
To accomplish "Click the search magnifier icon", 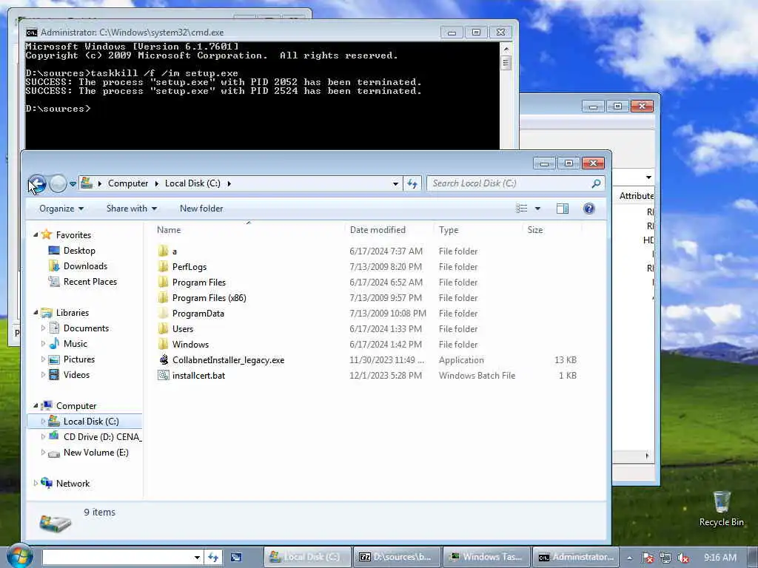I will pyautogui.click(x=596, y=183).
